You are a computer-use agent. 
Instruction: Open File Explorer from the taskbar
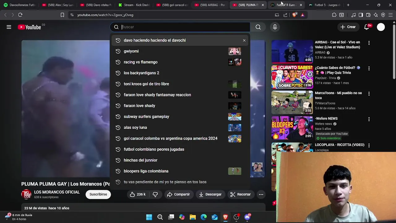[x=193, y=217]
